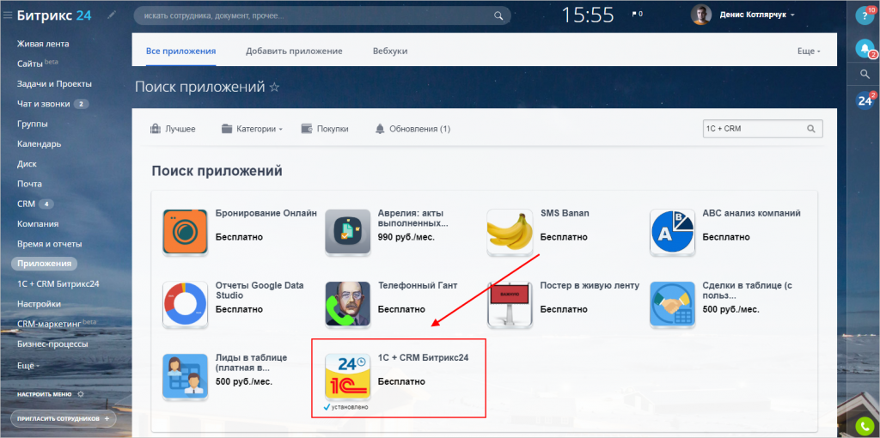Click the right sidebar search icon

pos(865,74)
